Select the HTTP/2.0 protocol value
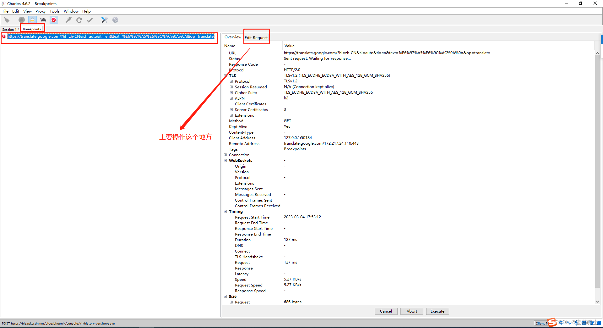 (292, 70)
